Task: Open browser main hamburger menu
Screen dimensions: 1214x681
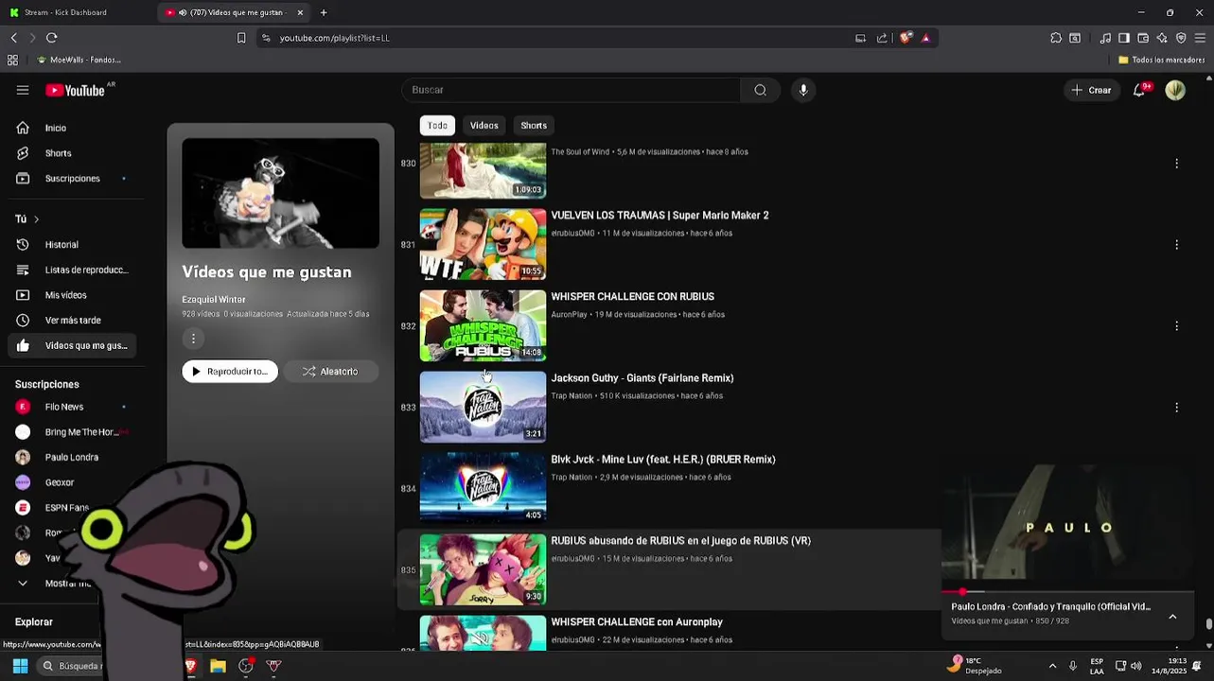Action: pos(1200,38)
